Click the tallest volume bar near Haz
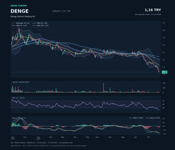The width and height of the screenshot is (175, 150). click(103, 88)
